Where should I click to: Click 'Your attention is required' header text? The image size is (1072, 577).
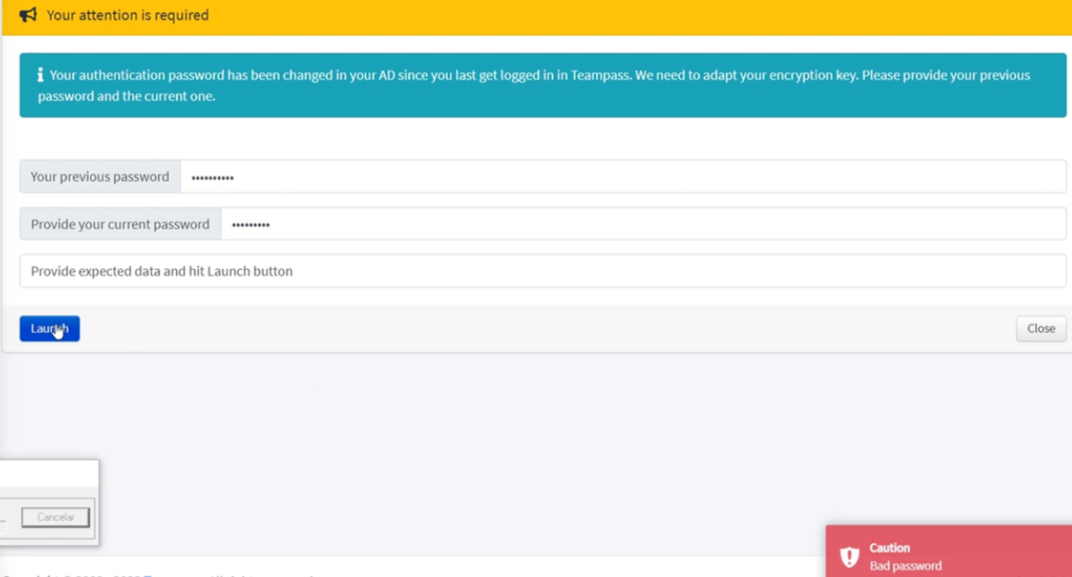128,15
